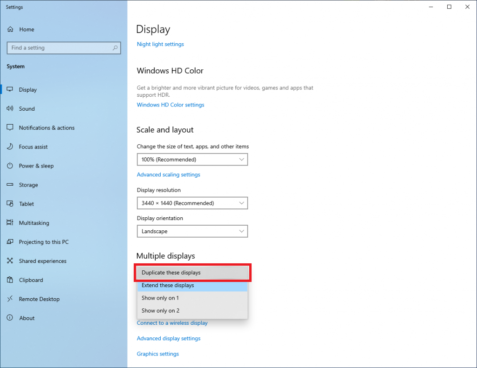477x368 pixels.
Task: Select Focus assist label
Action: click(33, 147)
